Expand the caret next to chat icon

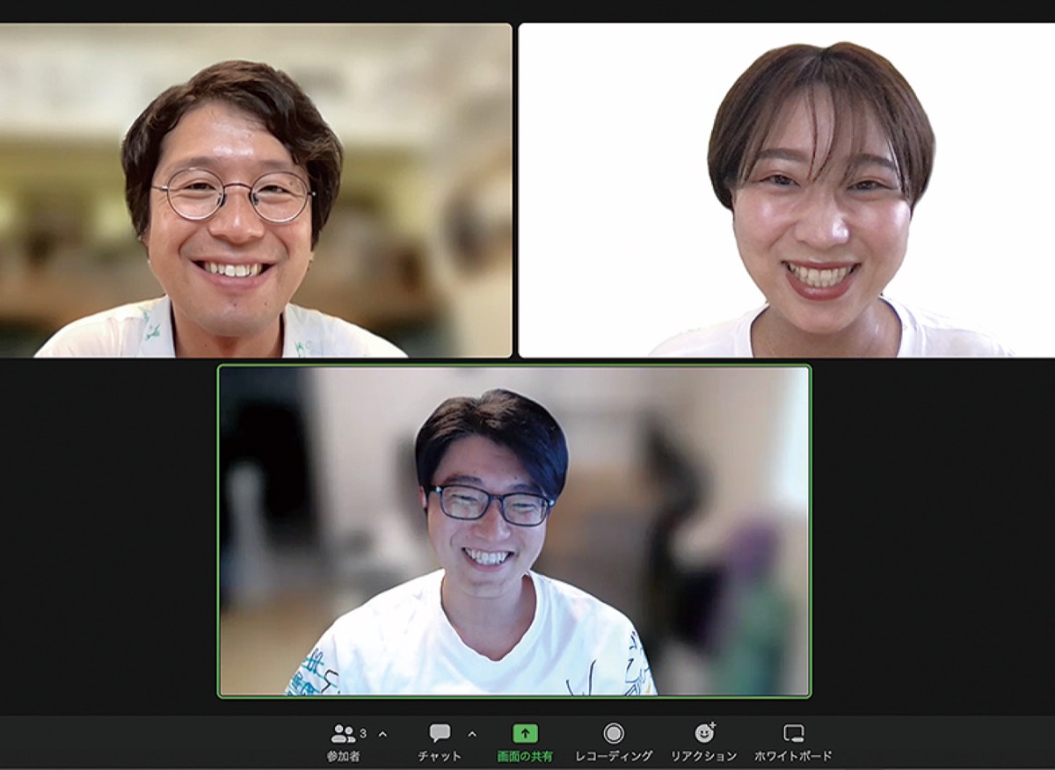(472, 734)
